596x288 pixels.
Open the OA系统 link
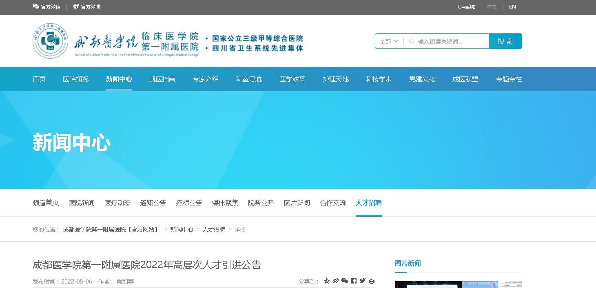pos(466,7)
